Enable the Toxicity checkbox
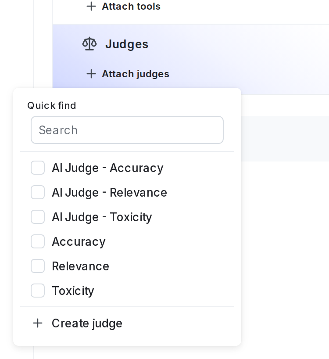 click(x=38, y=291)
